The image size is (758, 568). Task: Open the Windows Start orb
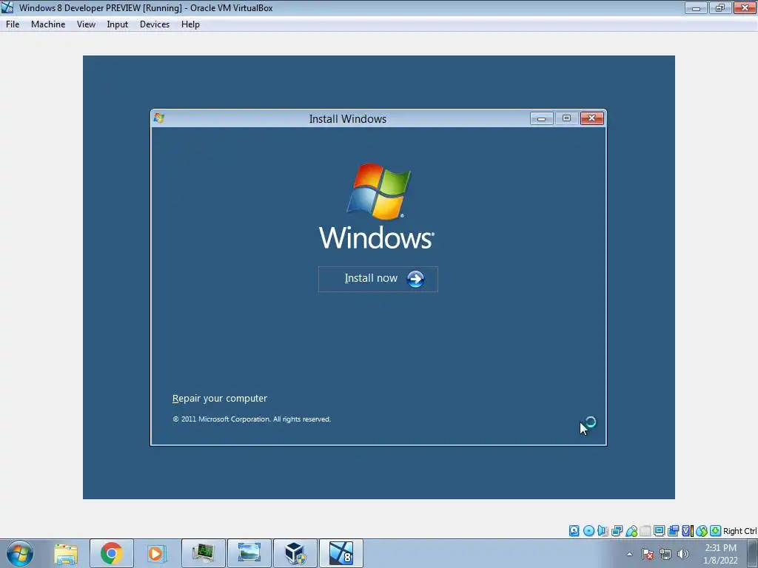20,553
